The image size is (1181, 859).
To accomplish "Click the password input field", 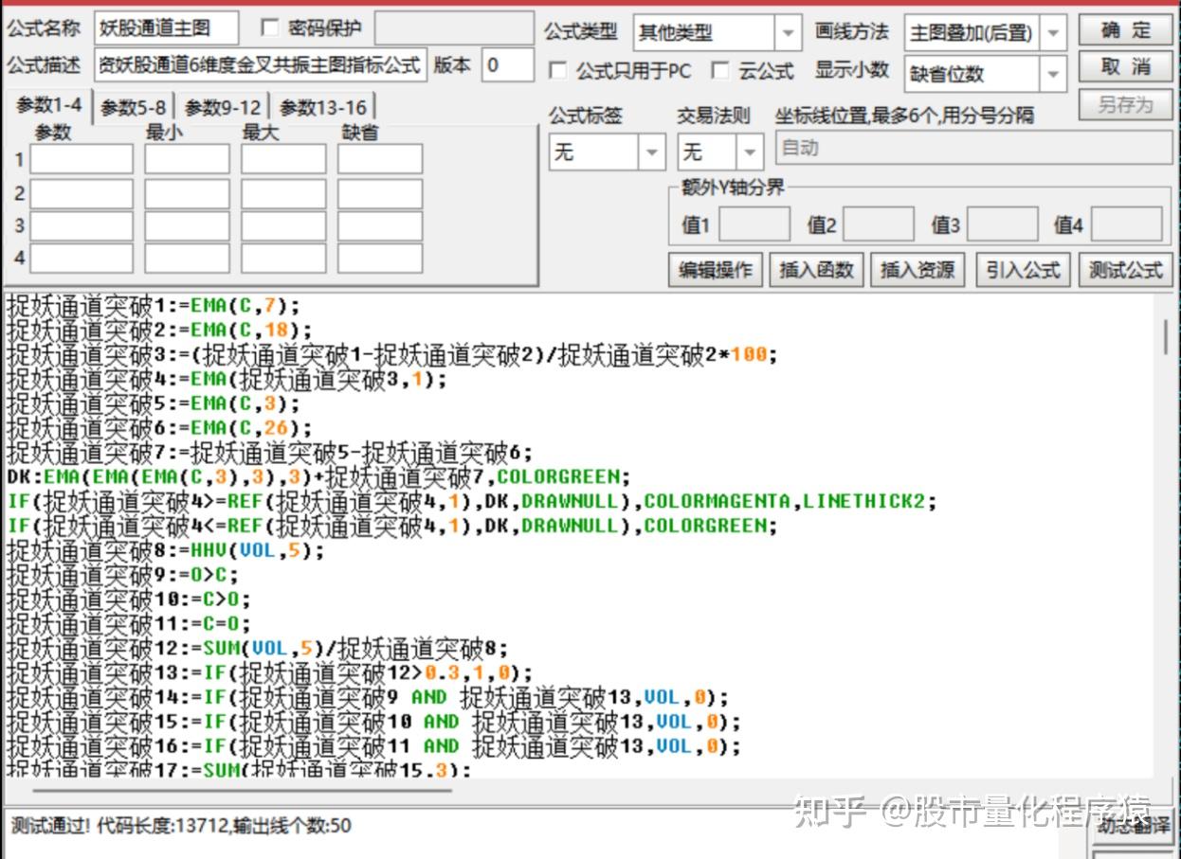I will click(454, 28).
